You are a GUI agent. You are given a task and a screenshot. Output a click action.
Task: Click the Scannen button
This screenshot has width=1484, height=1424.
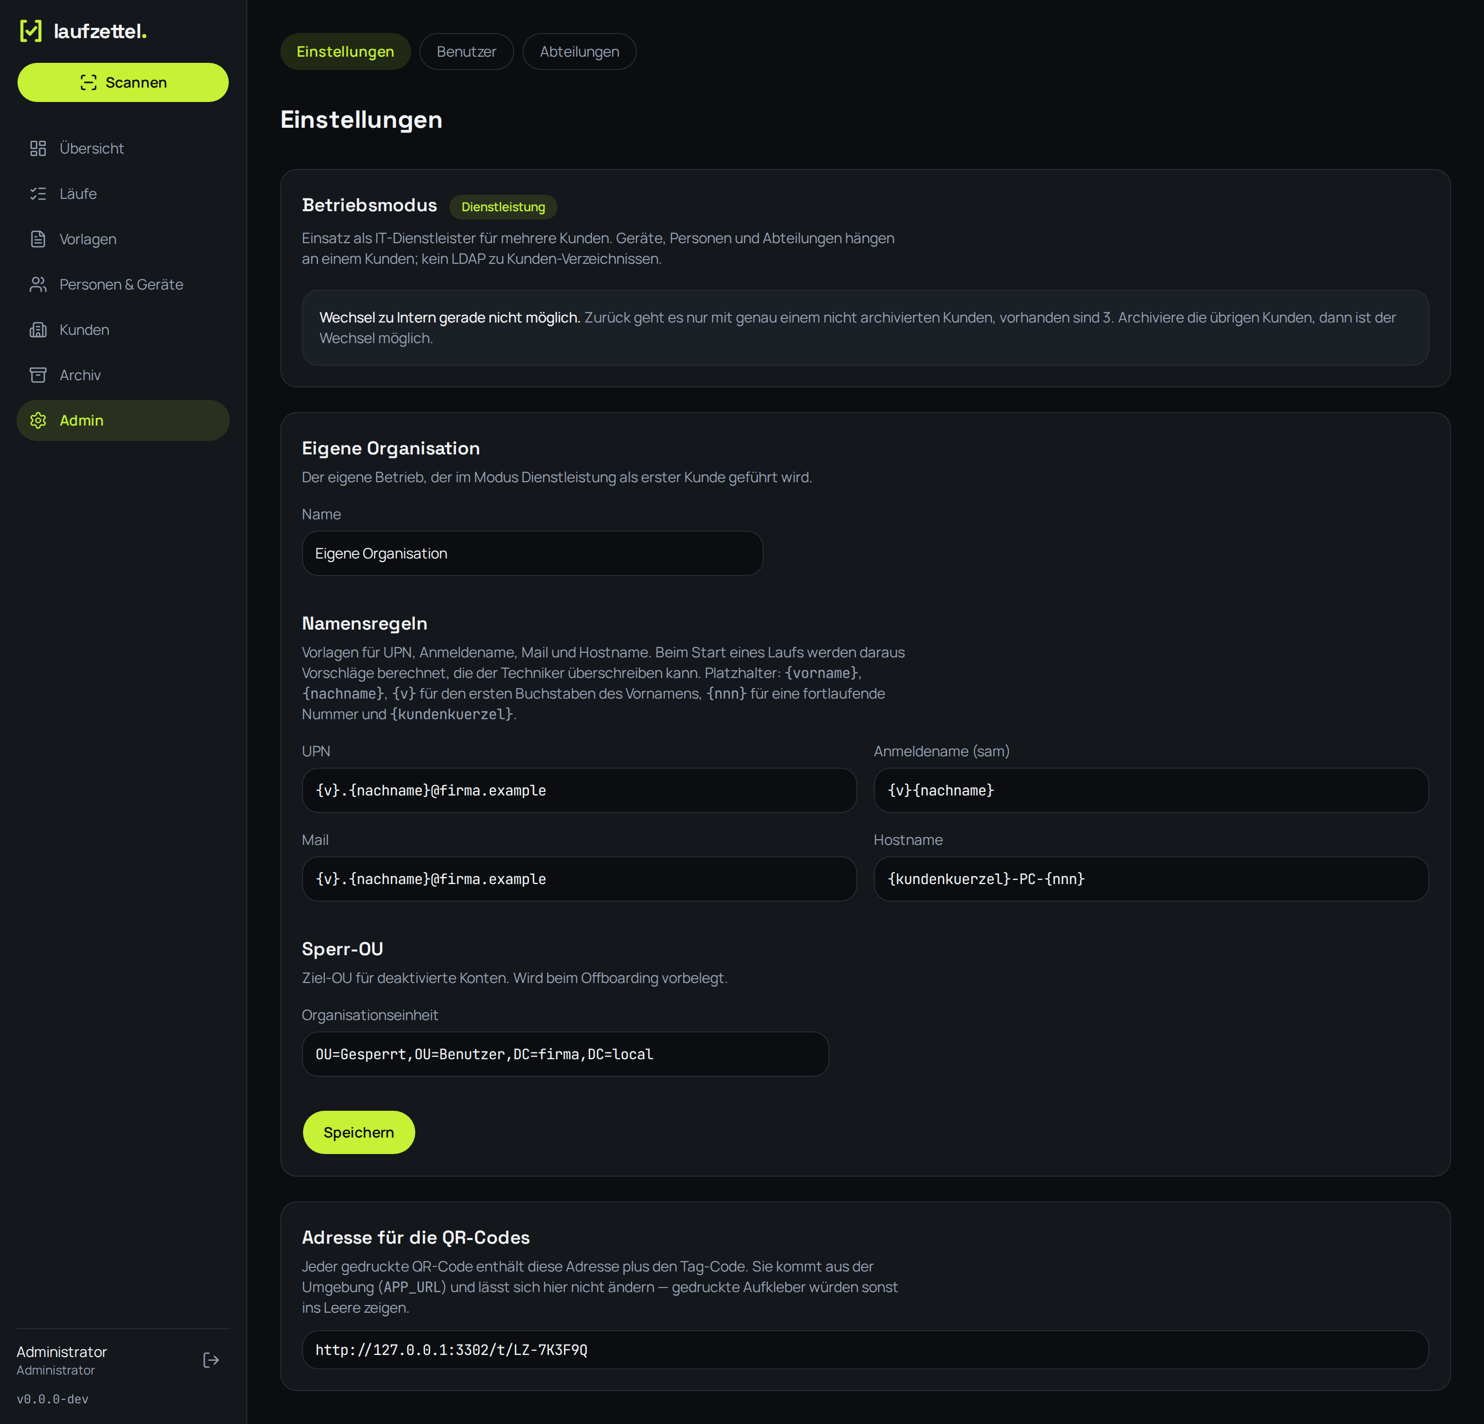coord(124,82)
